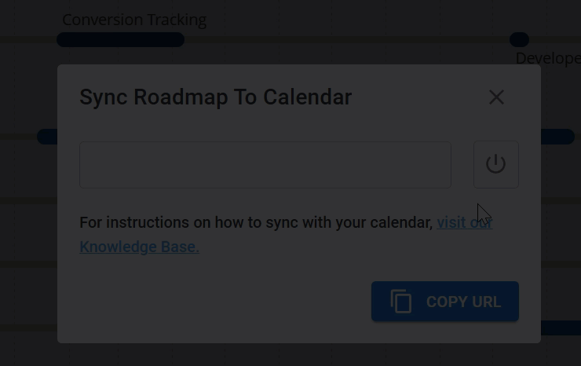
Task: Click the "Conversion Tracking" label text
Action: 134,20
